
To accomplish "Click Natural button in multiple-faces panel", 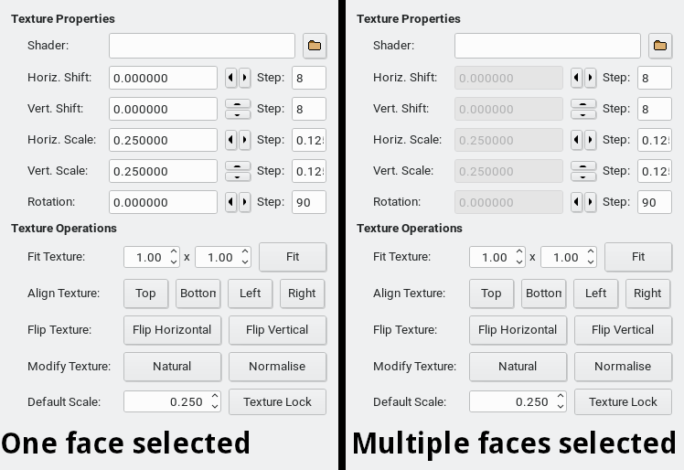I will point(518,366).
